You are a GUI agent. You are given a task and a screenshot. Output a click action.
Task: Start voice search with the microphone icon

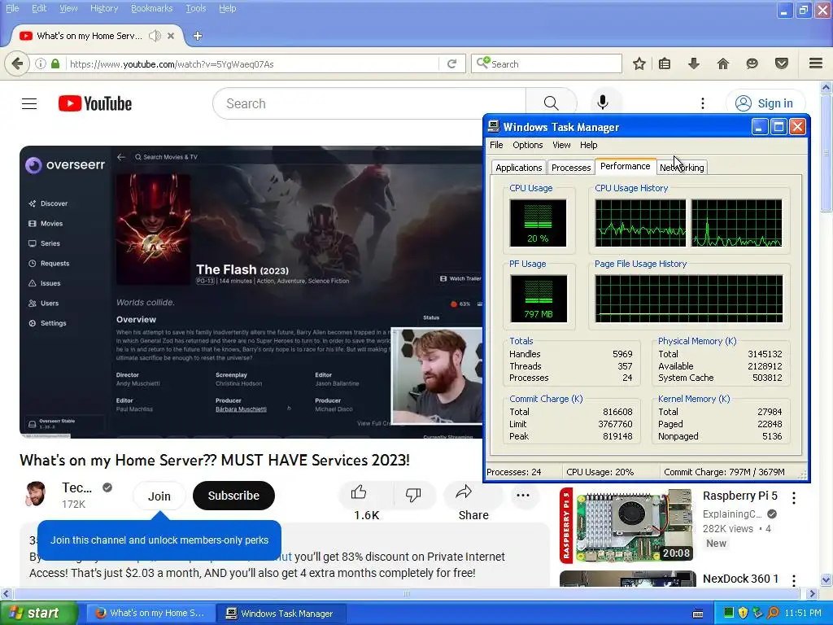(x=603, y=103)
